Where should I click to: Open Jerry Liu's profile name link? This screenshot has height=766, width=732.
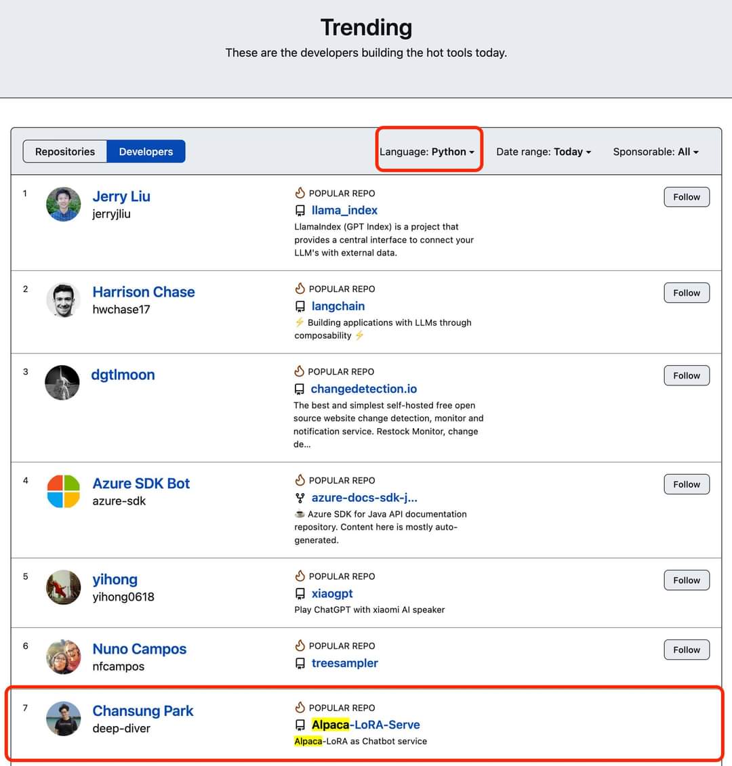click(x=121, y=196)
